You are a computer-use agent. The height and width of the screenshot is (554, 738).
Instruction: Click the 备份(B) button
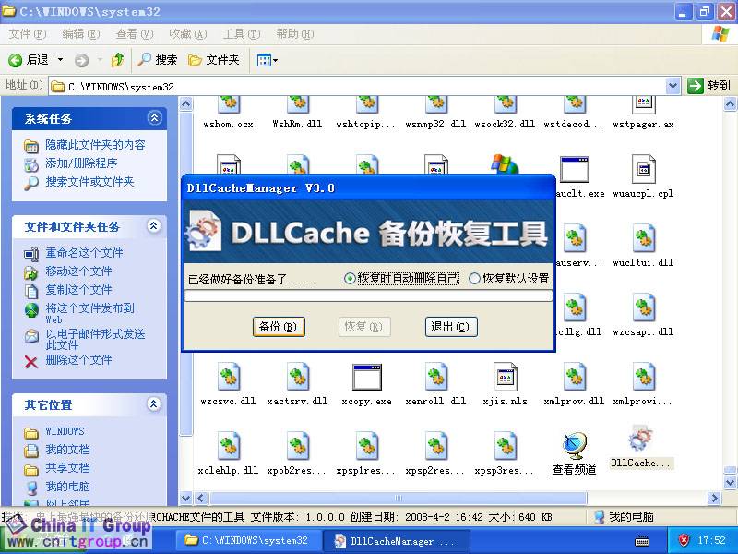tap(279, 327)
